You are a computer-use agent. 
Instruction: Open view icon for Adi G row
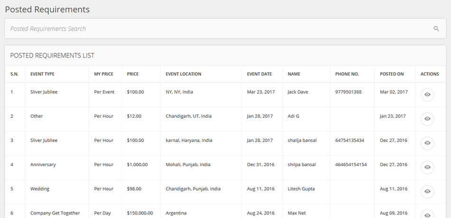pyautogui.click(x=427, y=119)
